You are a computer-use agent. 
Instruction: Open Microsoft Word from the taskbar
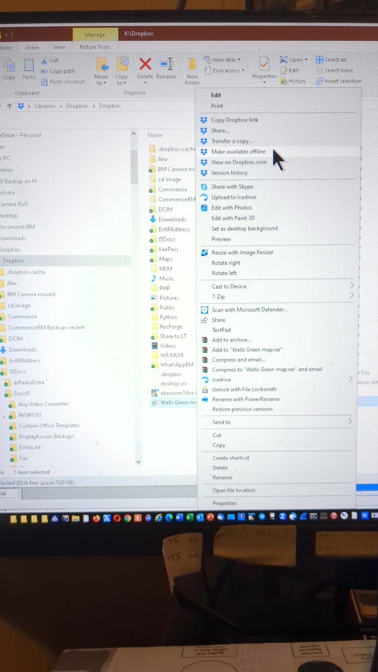[x=179, y=517]
